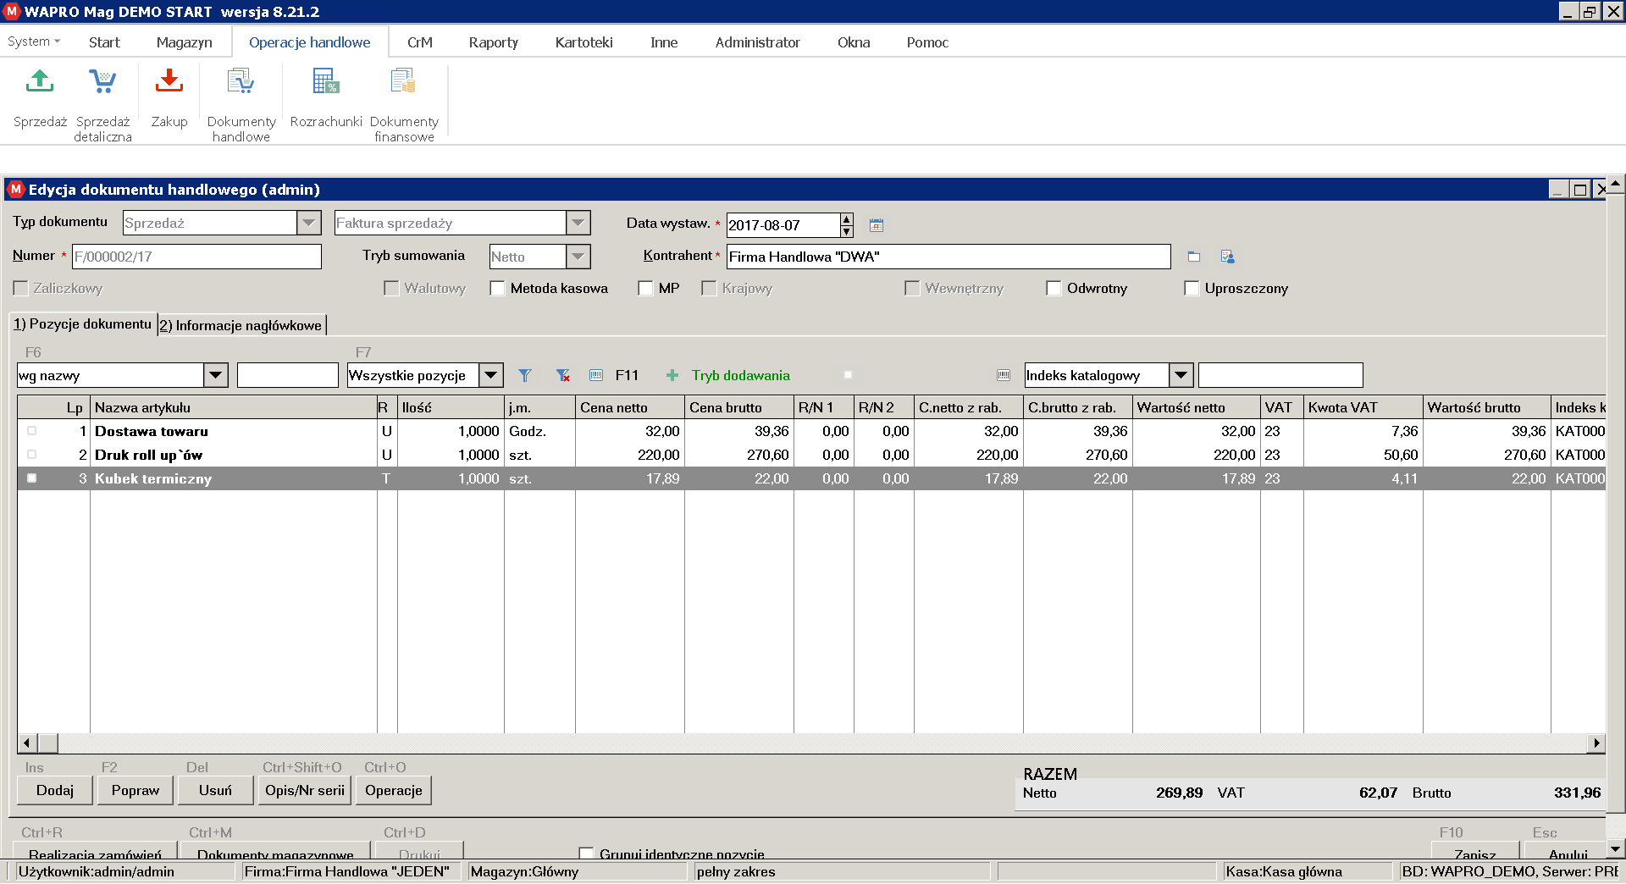
Task: Open contractor folder browse icon
Action: (1194, 257)
